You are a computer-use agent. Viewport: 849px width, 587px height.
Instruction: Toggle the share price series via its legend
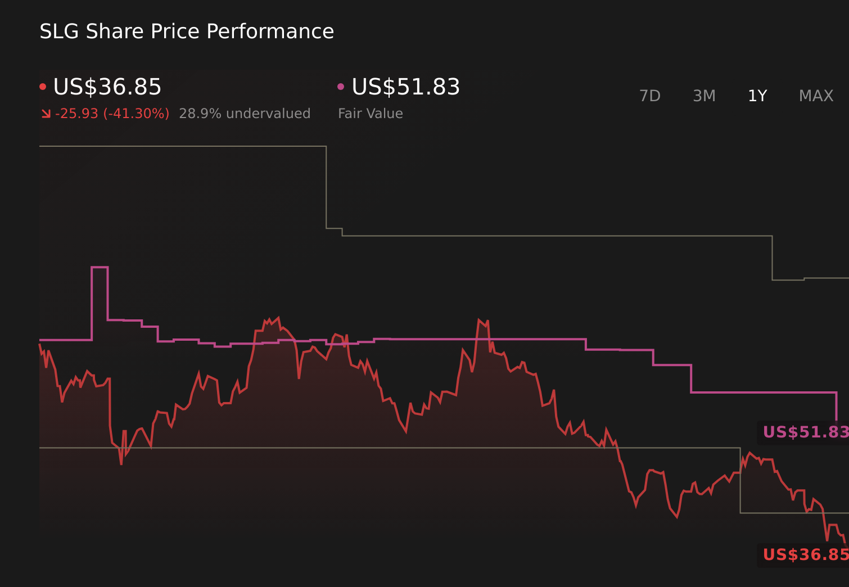[x=106, y=87]
